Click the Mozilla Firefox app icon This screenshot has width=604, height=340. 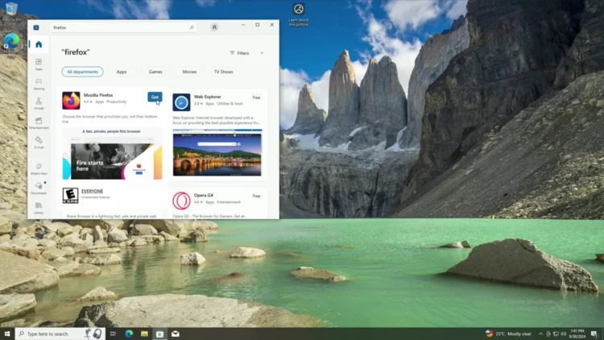pos(71,100)
